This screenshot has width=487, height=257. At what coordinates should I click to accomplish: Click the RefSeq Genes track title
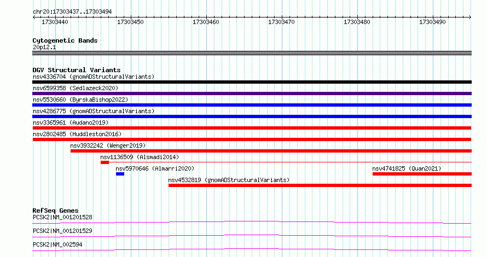point(55,211)
